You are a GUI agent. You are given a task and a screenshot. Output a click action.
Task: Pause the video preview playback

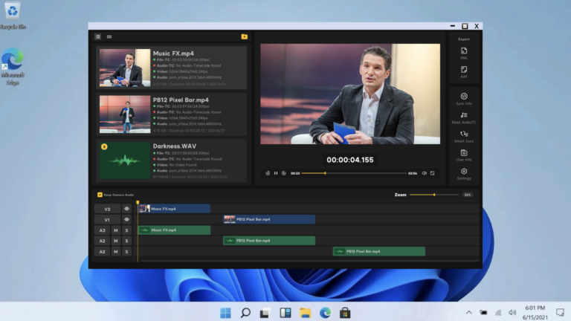coord(276,173)
